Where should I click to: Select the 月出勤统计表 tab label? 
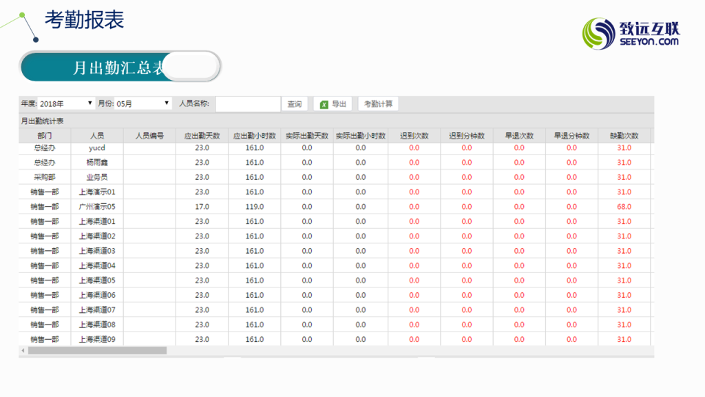pyautogui.click(x=42, y=121)
